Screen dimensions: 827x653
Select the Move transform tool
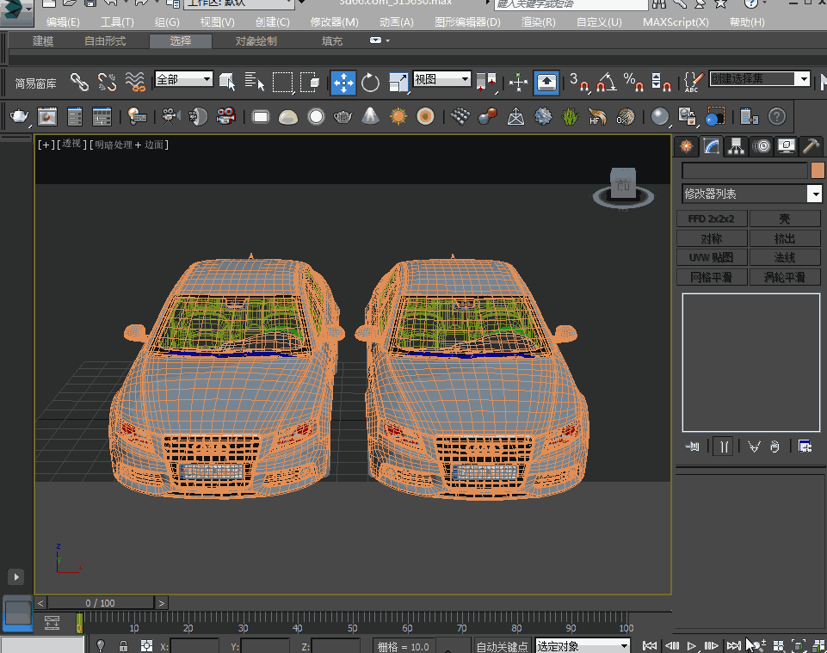click(x=343, y=83)
